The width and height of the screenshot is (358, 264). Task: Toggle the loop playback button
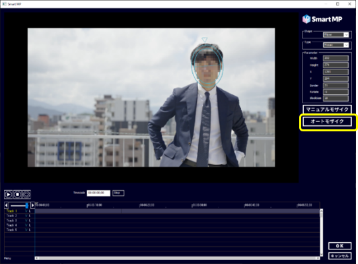[26, 195]
